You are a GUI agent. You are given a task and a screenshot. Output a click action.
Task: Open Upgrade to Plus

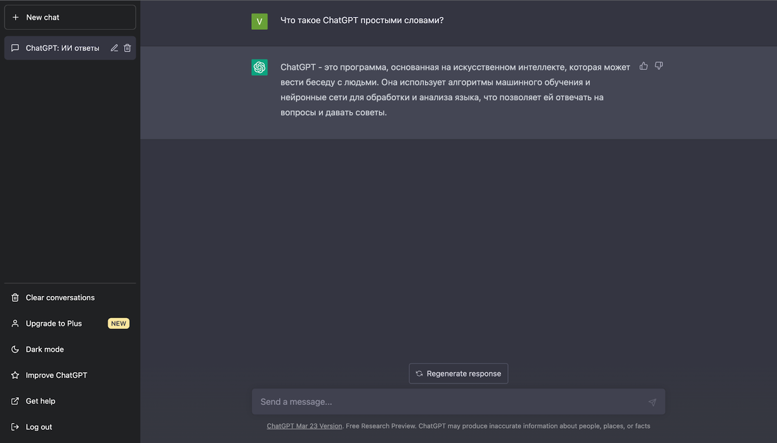pos(70,323)
